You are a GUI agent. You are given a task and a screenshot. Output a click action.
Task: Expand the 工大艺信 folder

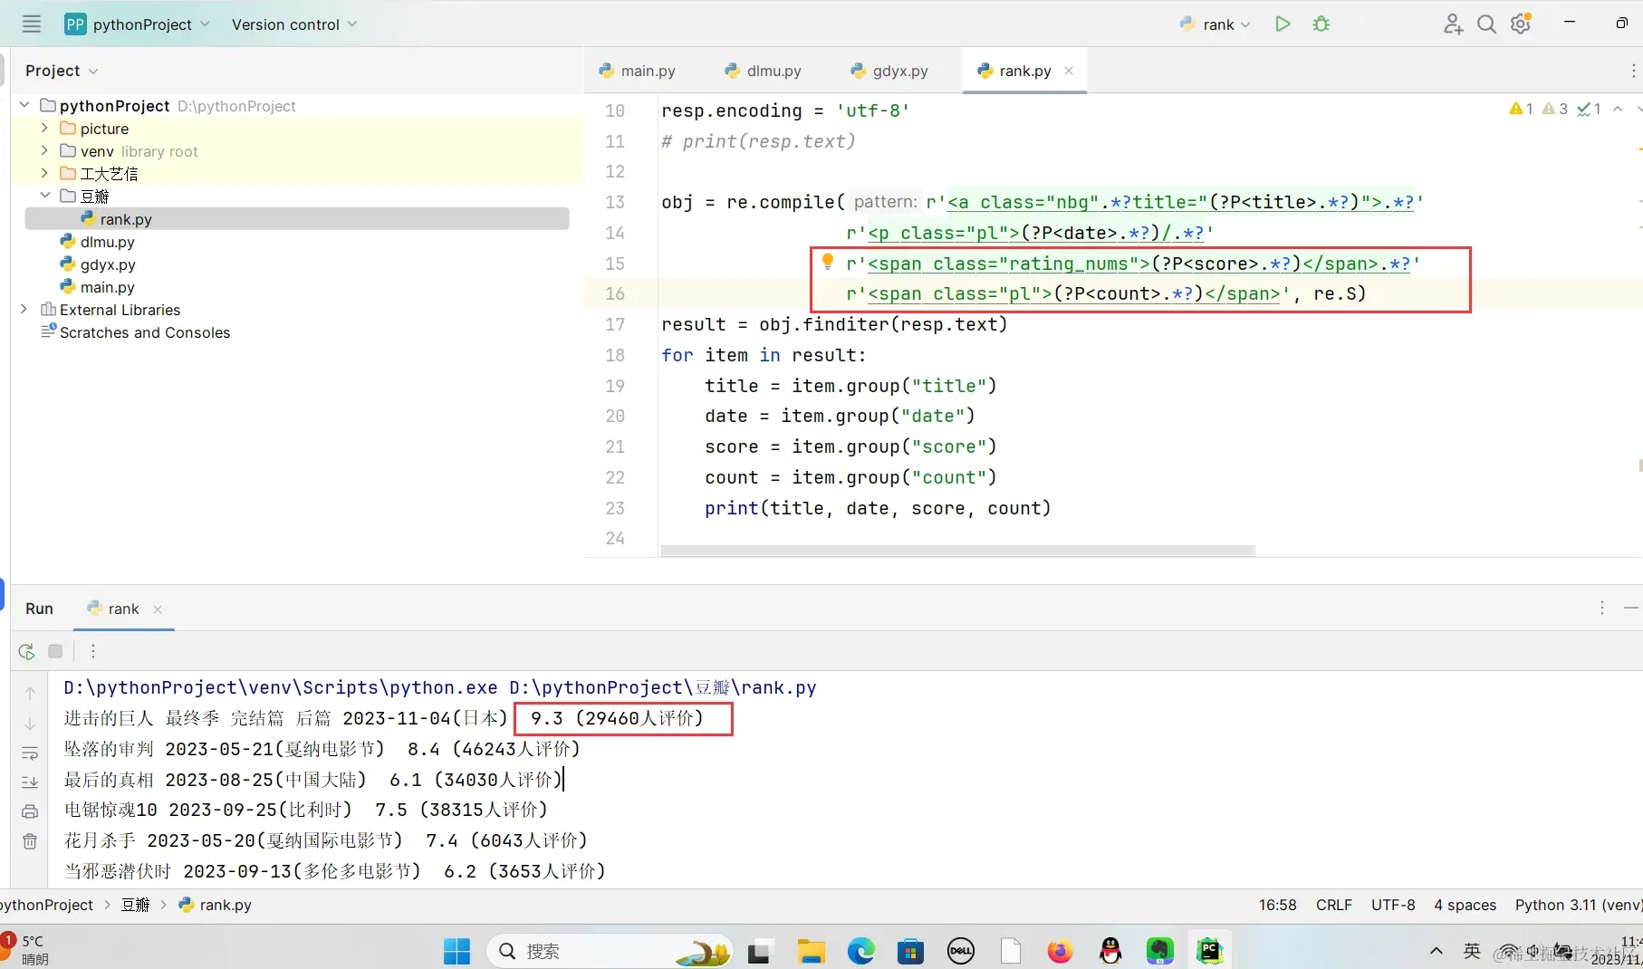pyautogui.click(x=44, y=173)
